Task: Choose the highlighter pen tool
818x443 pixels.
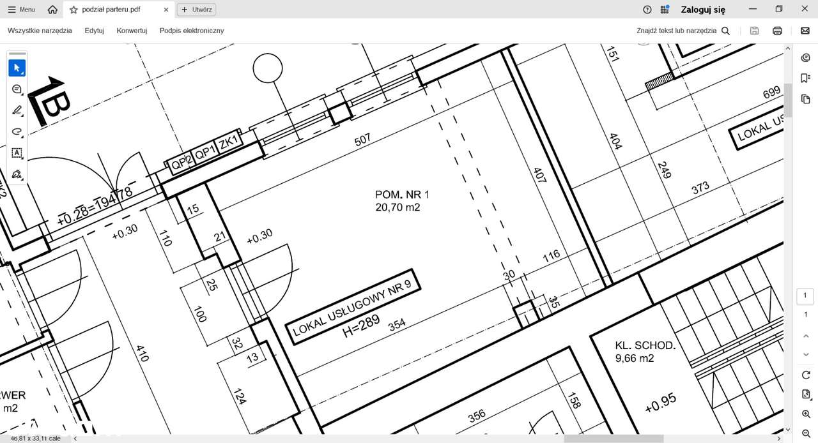Action: pos(17,110)
